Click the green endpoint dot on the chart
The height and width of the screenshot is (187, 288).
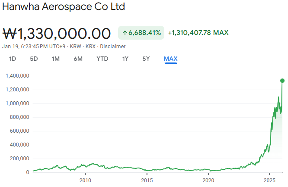point(282,81)
